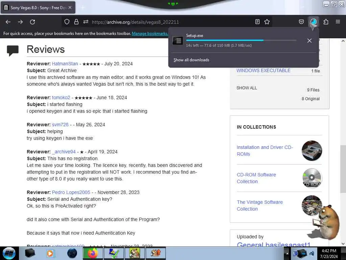Viewport: 346px width, 260px height.
Task: Click the 9 Files count
Action: tap(313, 90)
